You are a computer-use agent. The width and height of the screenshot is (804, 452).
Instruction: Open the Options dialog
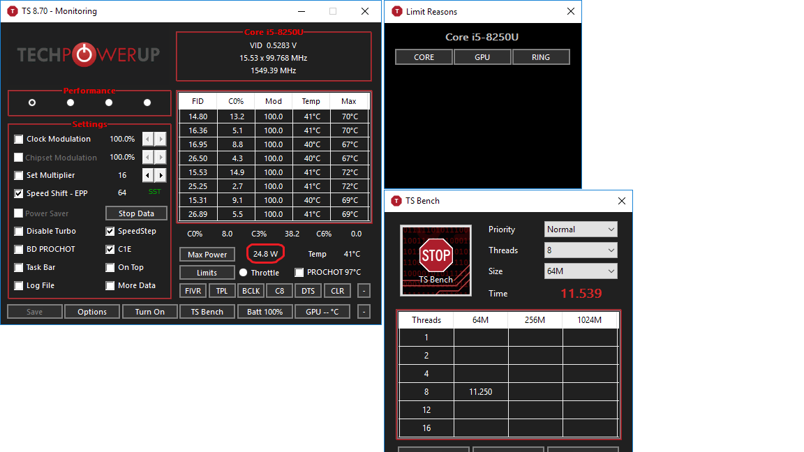92,312
